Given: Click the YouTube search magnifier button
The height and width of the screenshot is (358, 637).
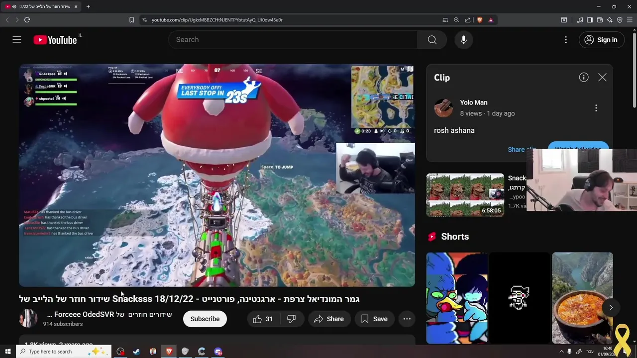Looking at the screenshot, I should pyautogui.click(x=432, y=40).
